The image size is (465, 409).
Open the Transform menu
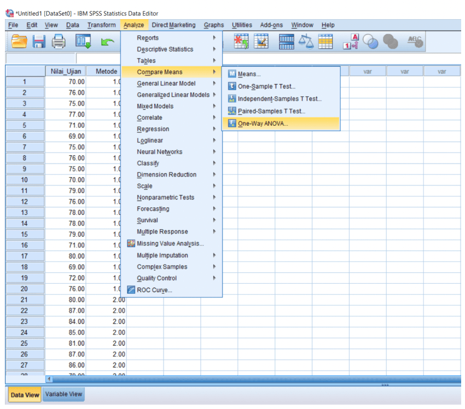click(x=101, y=25)
